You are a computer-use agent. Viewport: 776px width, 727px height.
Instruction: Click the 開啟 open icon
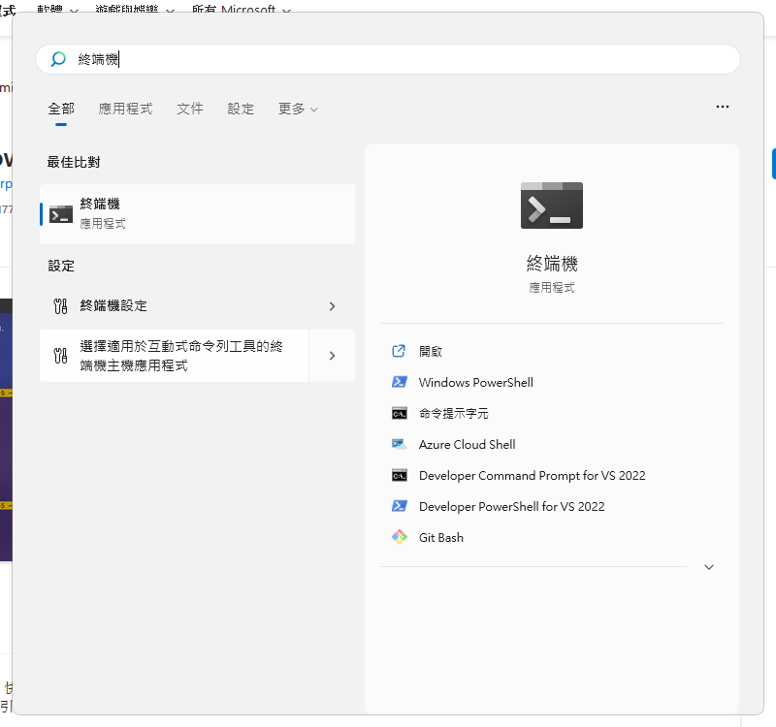click(399, 351)
